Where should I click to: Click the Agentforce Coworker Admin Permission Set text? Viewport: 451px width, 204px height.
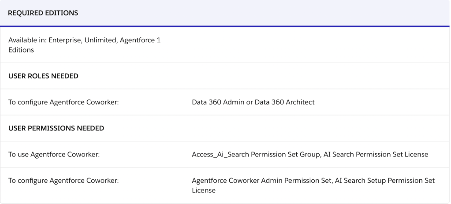[x=261, y=181]
